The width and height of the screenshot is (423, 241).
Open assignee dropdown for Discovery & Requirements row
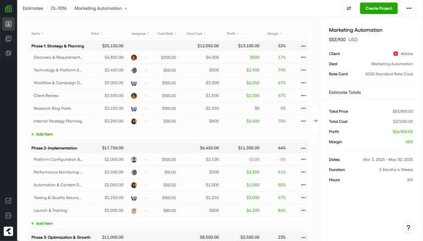point(146,58)
